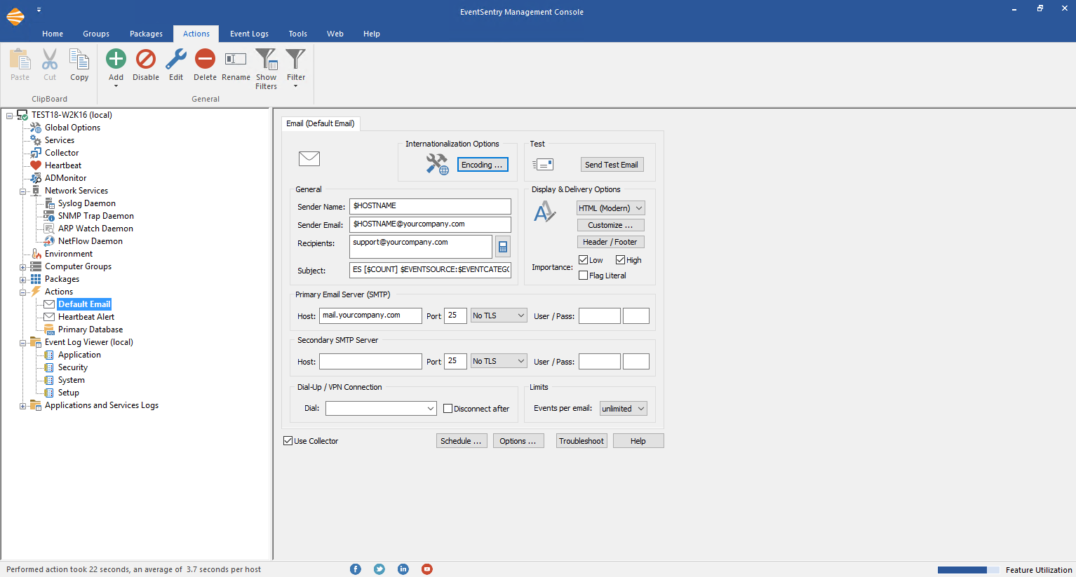Click the Customize button
The width and height of the screenshot is (1076, 577).
[610, 225]
